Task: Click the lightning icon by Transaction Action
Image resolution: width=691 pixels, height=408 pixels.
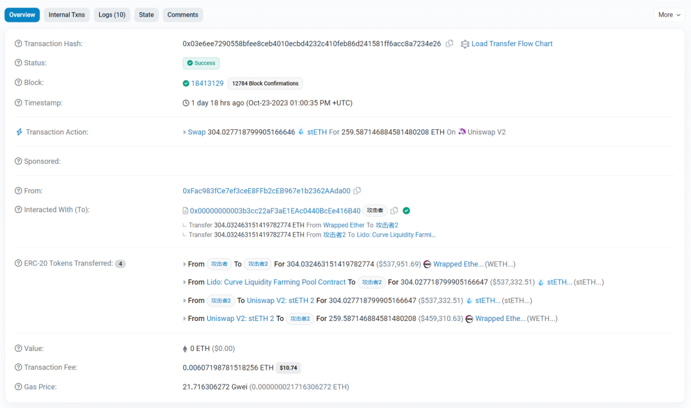Action: 19,132
